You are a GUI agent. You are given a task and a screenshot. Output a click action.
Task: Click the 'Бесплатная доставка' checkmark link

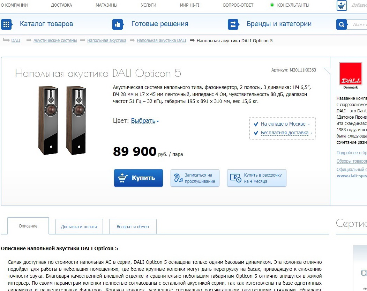click(x=285, y=133)
